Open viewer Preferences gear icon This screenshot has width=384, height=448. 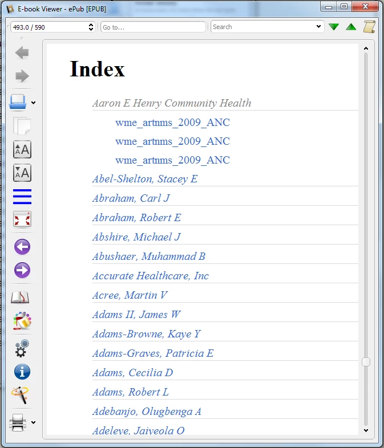click(22, 348)
